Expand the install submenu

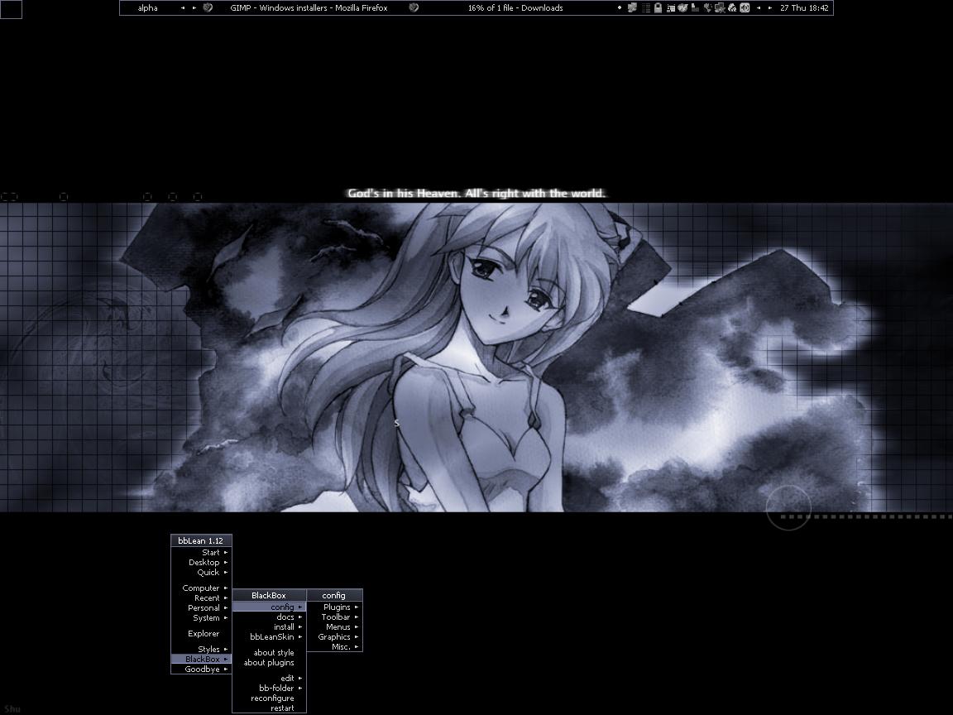point(269,626)
